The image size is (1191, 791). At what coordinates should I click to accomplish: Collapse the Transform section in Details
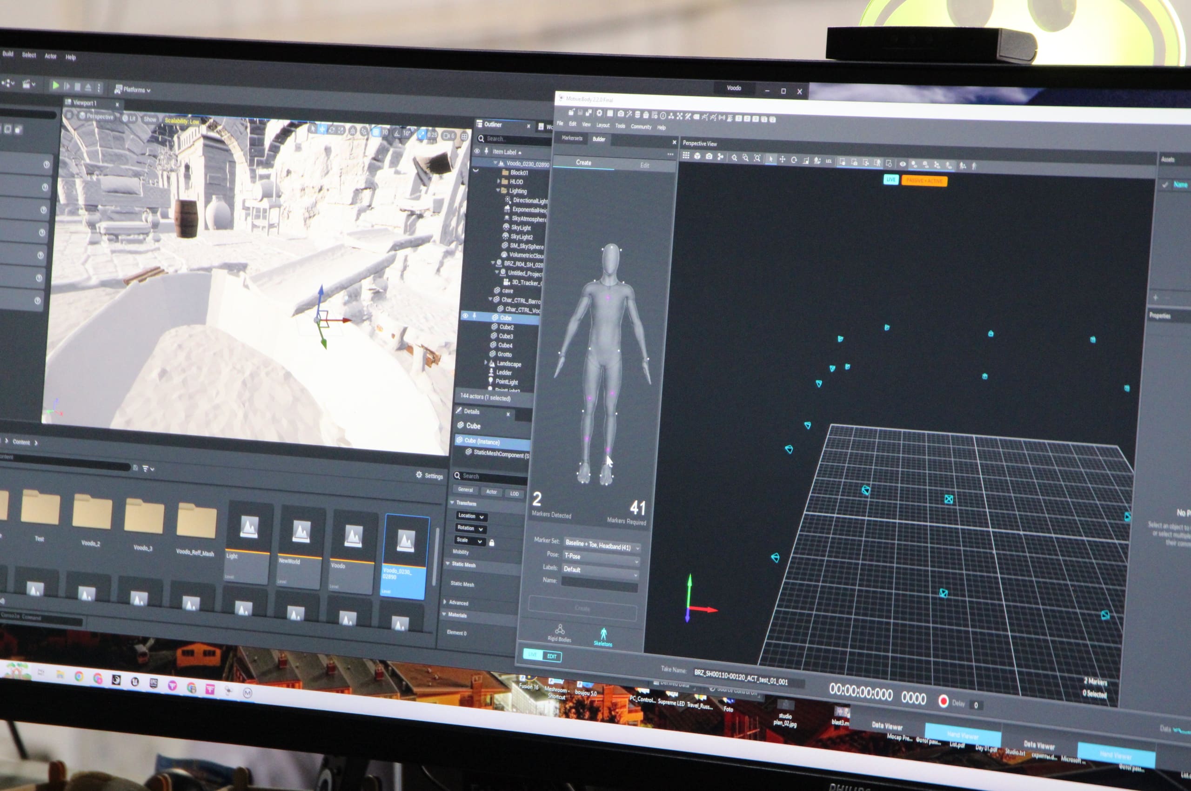(x=452, y=503)
